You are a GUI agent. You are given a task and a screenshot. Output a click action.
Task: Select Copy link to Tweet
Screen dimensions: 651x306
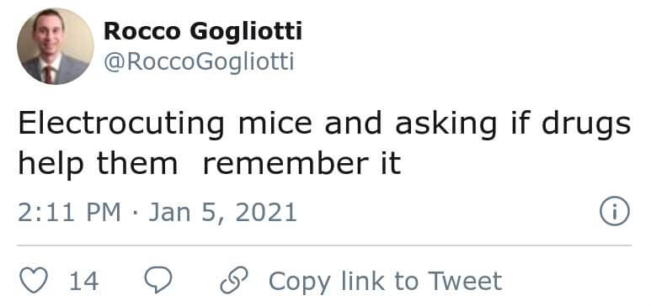(x=385, y=281)
